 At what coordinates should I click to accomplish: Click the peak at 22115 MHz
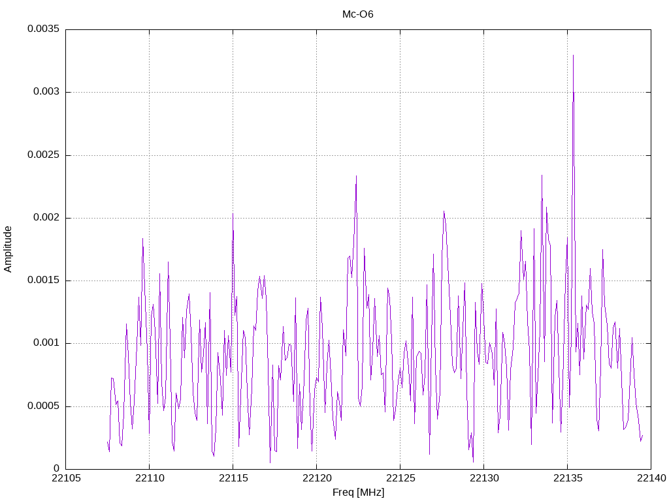point(233,213)
